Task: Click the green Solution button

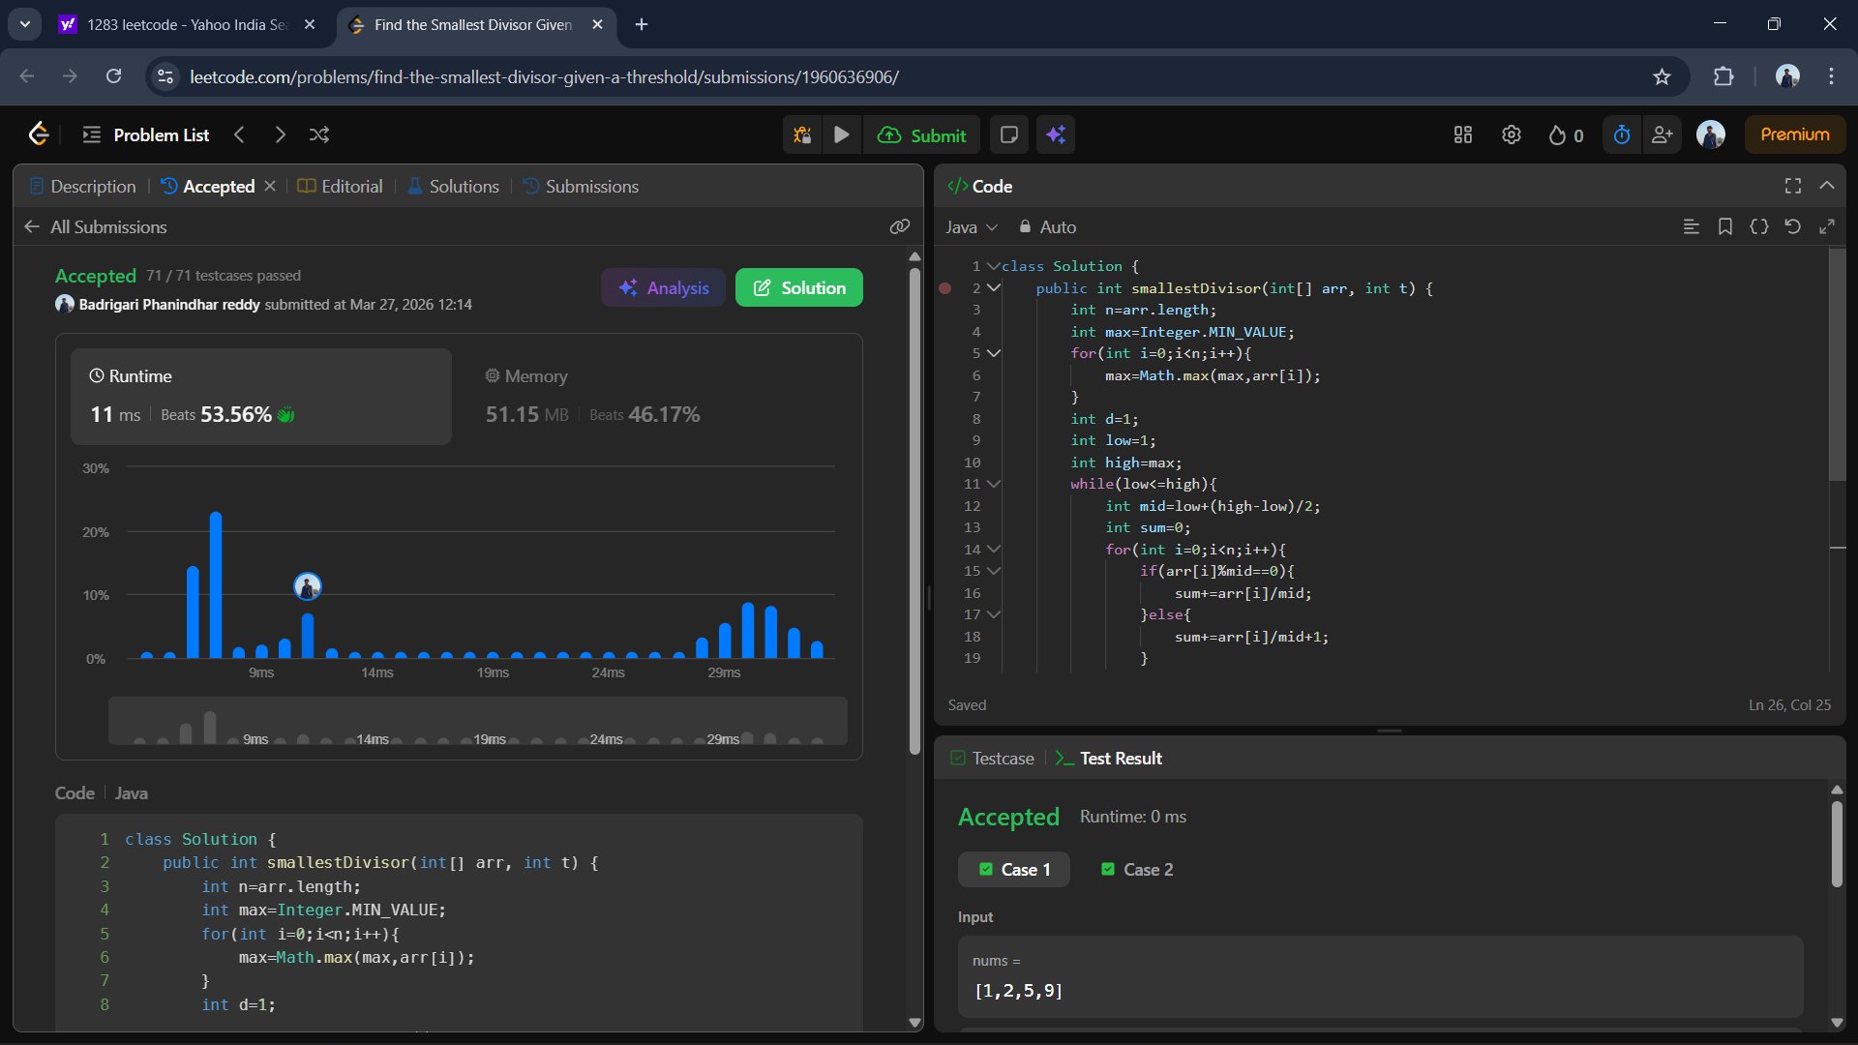Action: pyautogui.click(x=799, y=287)
